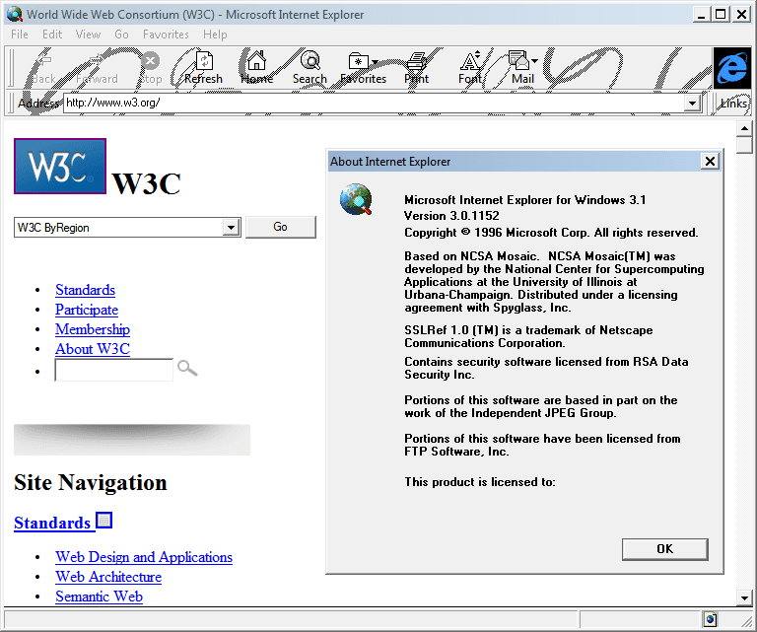Click the status bar globe icon
The height and width of the screenshot is (632, 757).
(710, 619)
